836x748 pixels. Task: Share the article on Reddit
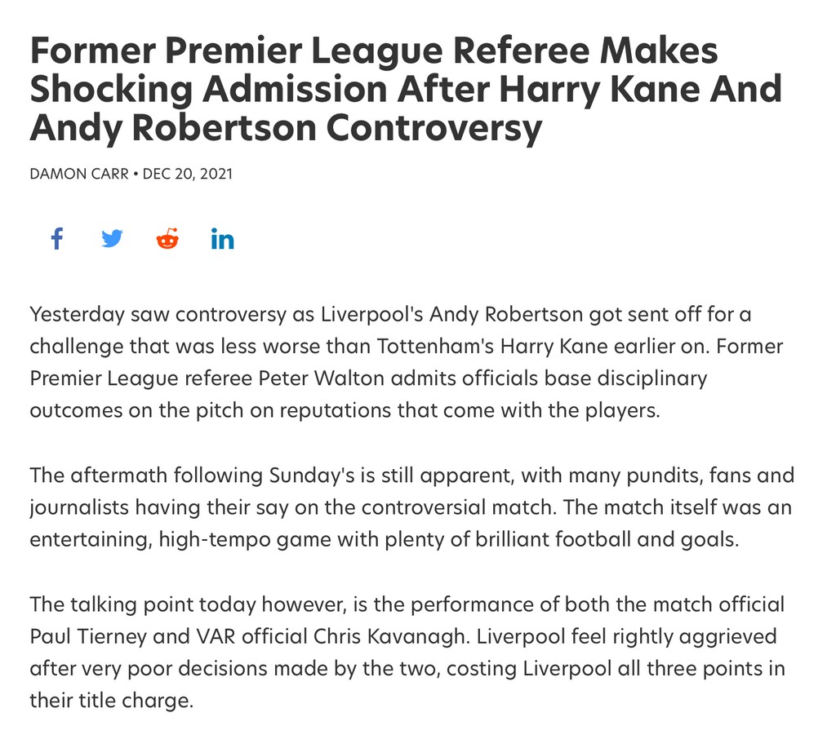pos(167,239)
